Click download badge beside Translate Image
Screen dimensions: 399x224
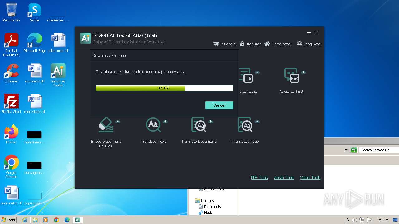click(x=257, y=121)
